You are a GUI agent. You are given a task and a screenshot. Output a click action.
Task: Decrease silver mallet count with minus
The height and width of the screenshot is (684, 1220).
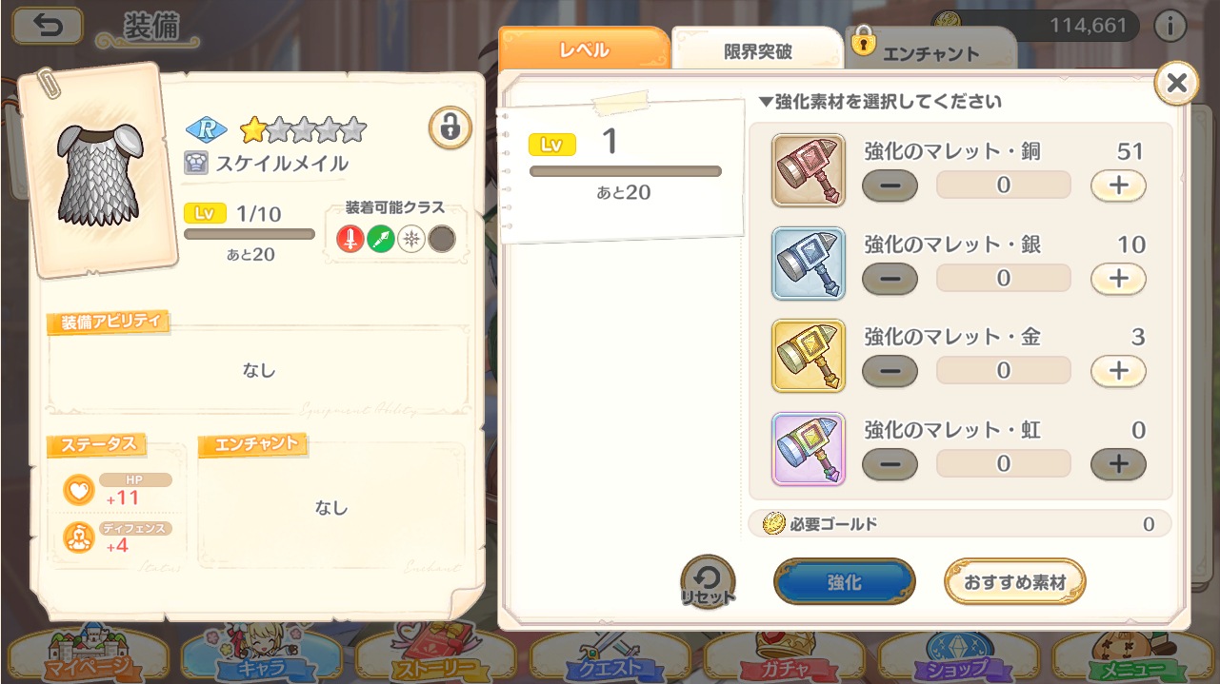[890, 279]
